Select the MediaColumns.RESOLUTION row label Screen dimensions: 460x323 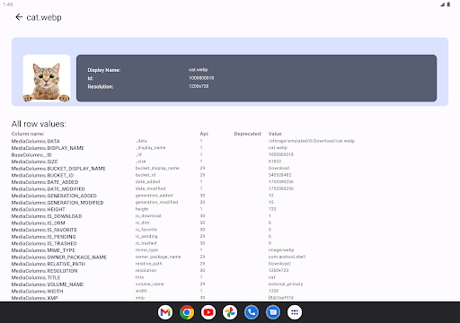pos(44,271)
